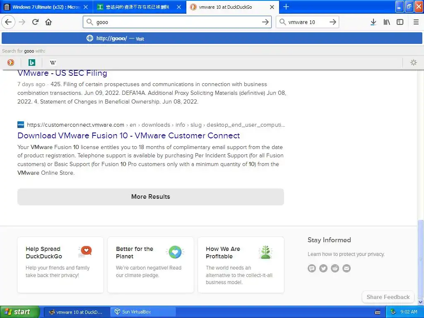Open the downloads arrow icon

point(373,22)
